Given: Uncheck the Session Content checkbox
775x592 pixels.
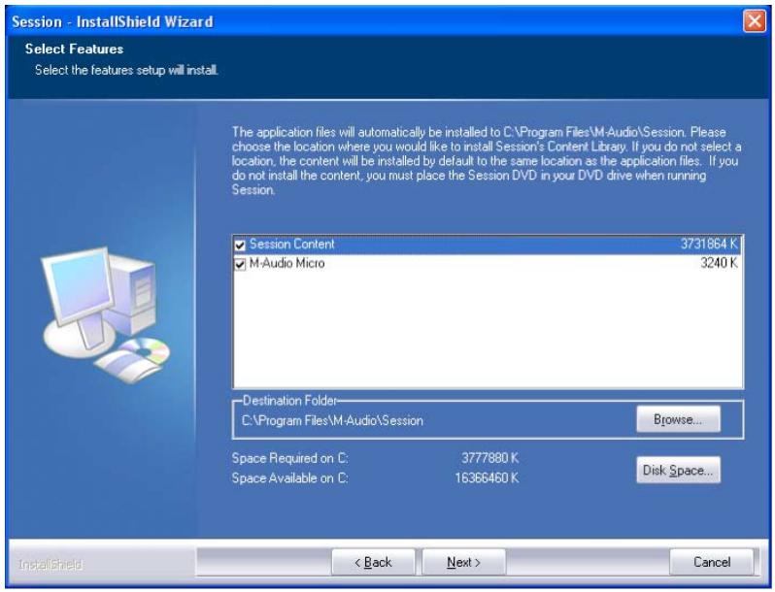Looking at the screenshot, I should coord(240,245).
